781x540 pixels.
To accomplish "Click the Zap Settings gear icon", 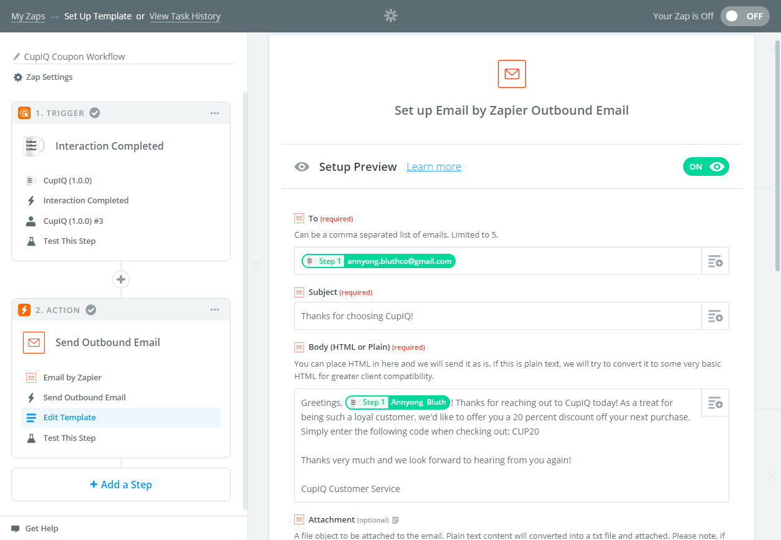I will 18,77.
